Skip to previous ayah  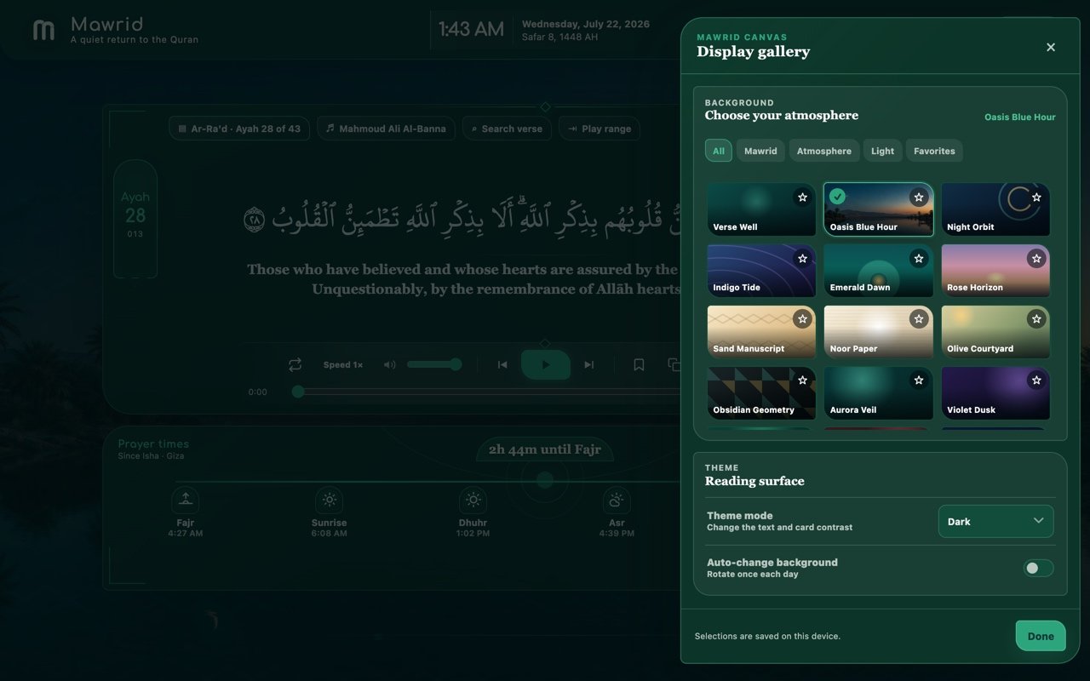502,364
